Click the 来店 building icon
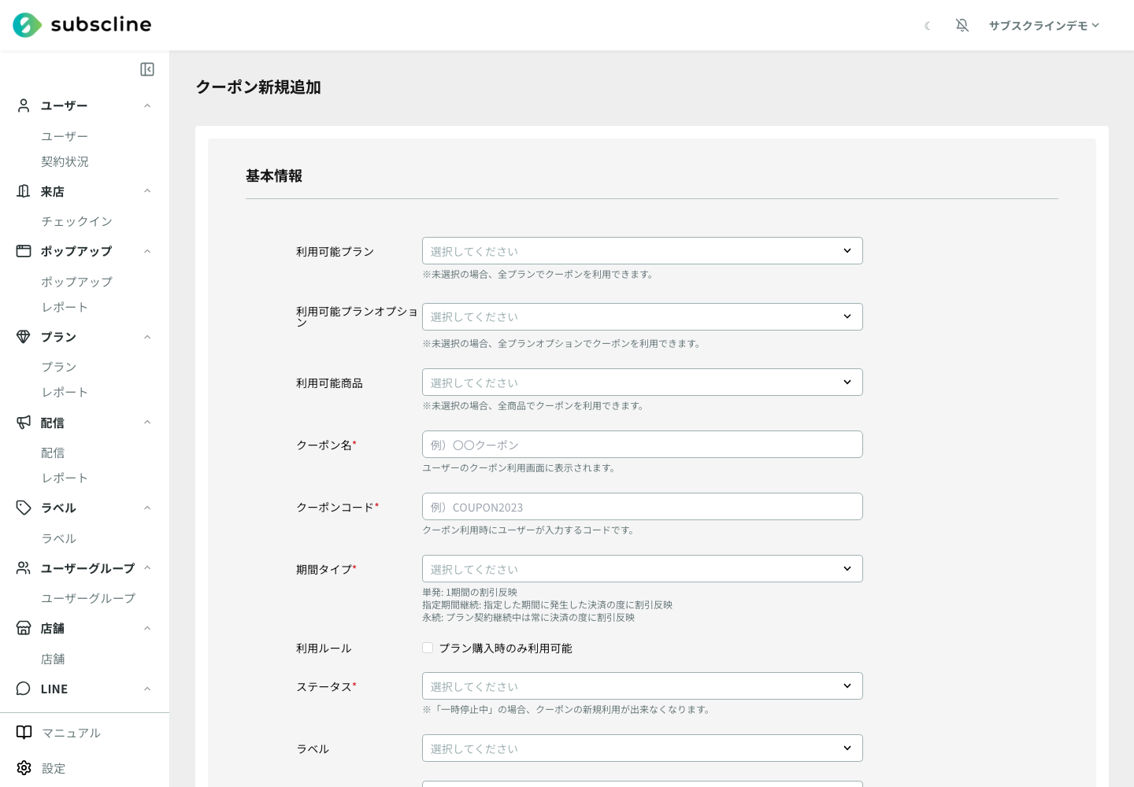The width and height of the screenshot is (1134, 787). point(24,191)
